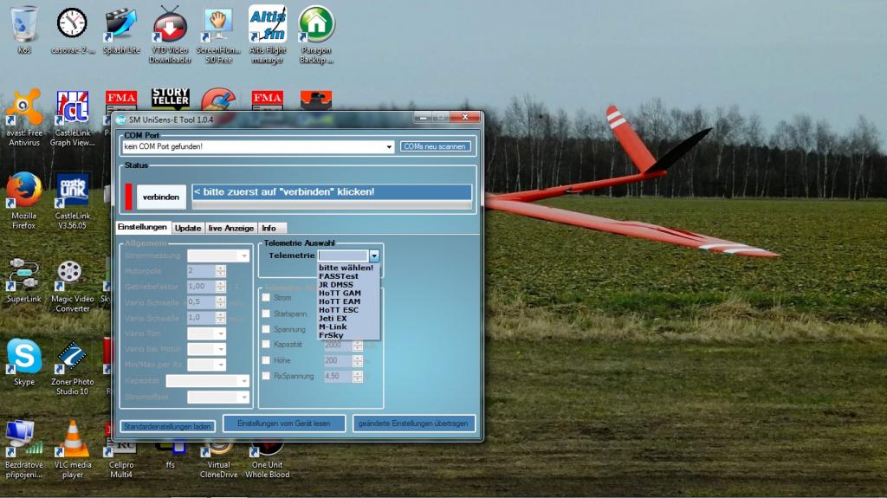Viewport: 887px width, 498px height.
Task: Expand the COM Port dropdown
Action: (389, 147)
